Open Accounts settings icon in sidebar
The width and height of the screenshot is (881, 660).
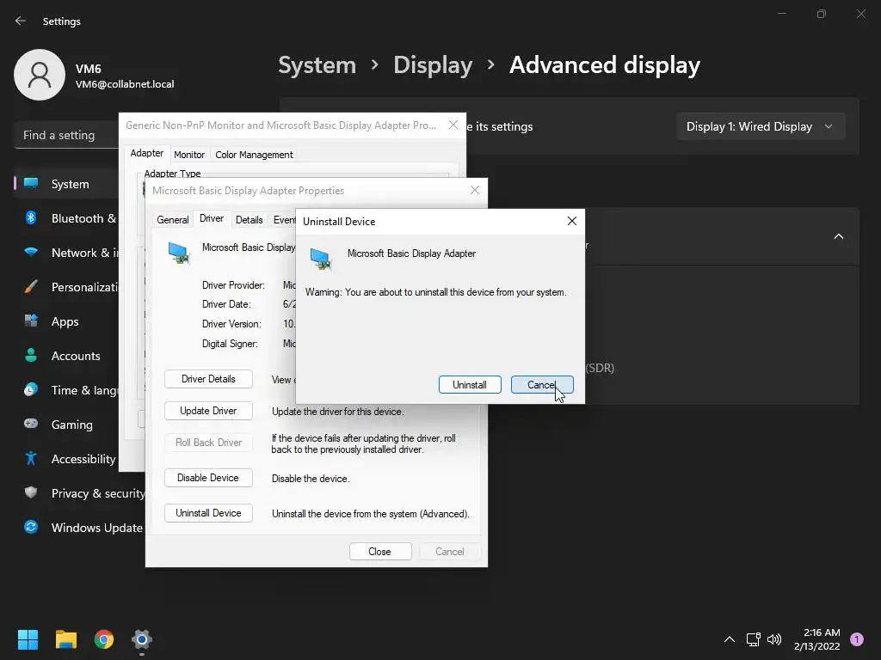coord(31,355)
